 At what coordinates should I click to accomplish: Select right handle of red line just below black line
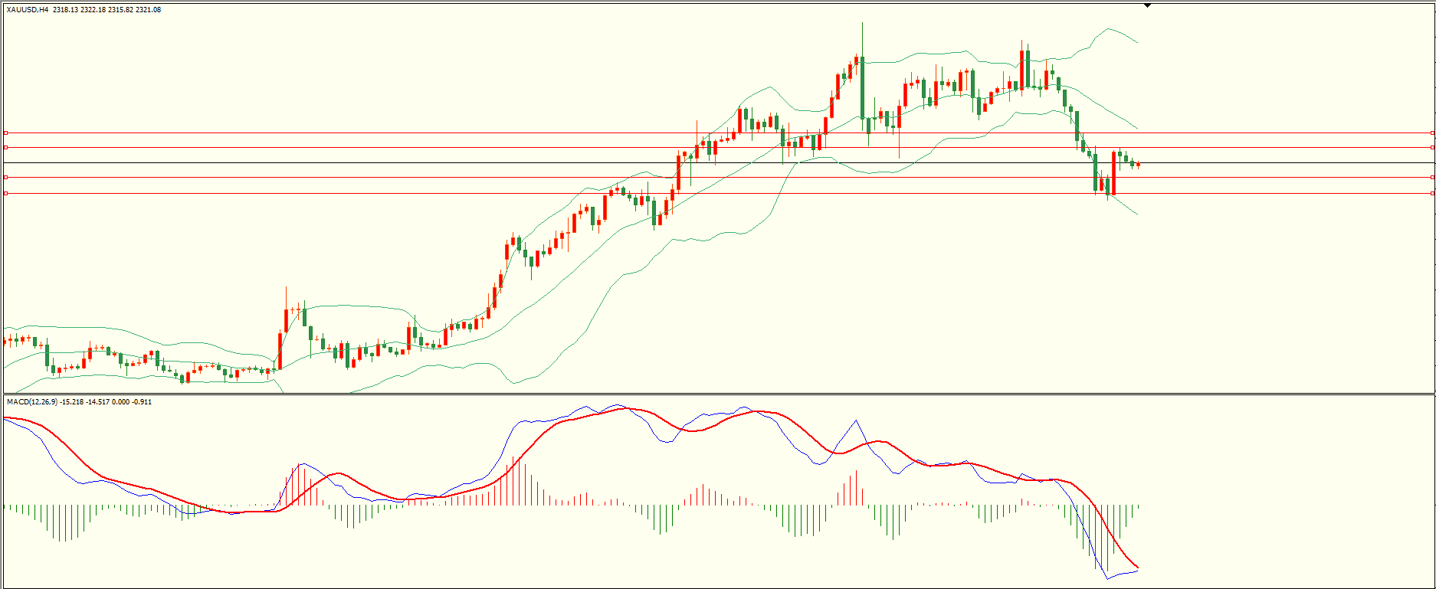click(x=1432, y=177)
